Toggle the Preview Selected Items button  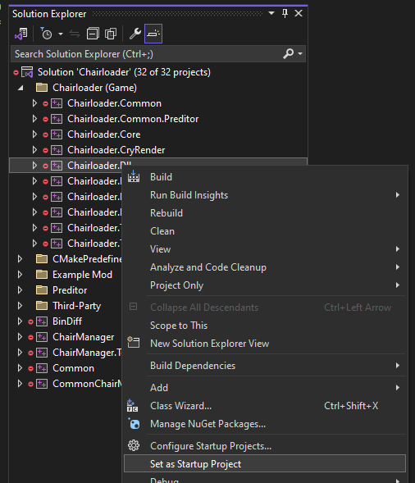click(x=153, y=34)
